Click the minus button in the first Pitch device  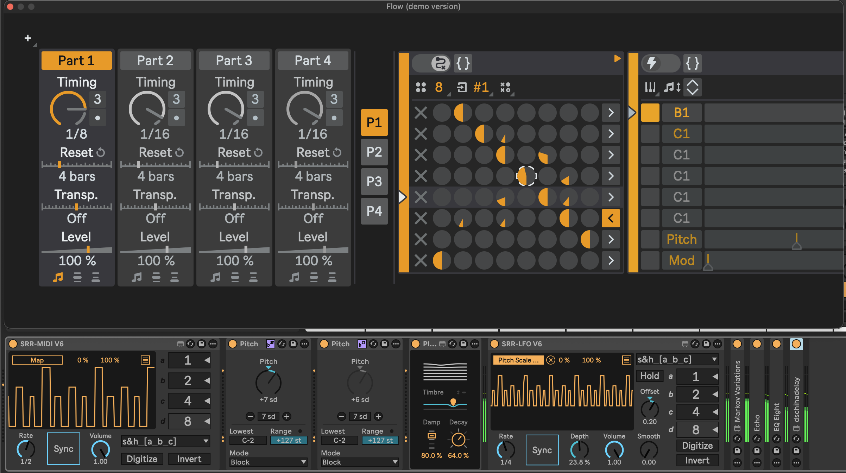(250, 416)
